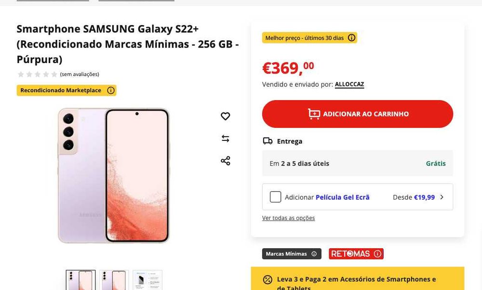Viewport: 482px width, 290px height.
Task: Click the heart wishlist icon
Action: tap(226, 116)
